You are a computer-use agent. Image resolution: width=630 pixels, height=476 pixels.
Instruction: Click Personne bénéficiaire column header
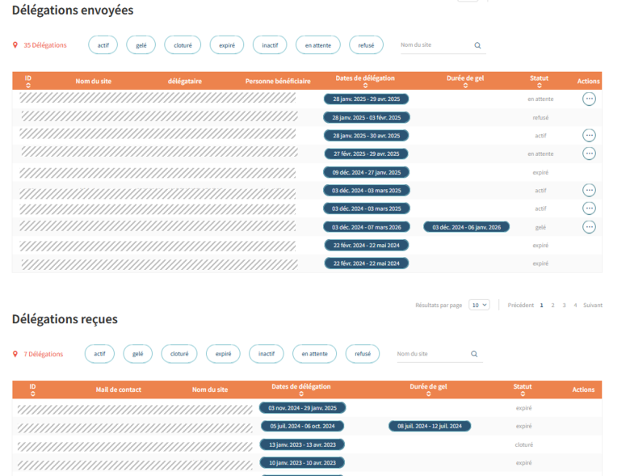(278, 81)
